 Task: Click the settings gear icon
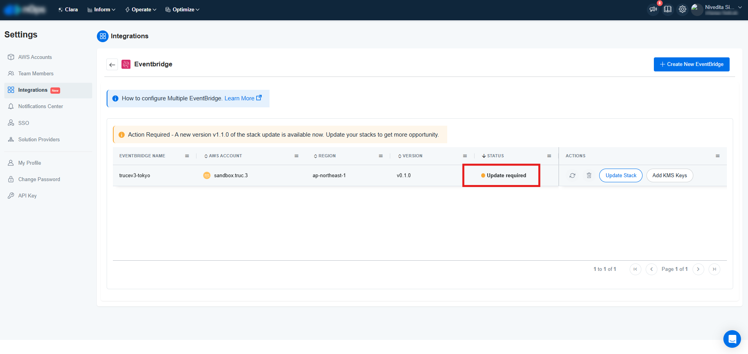[x=682, y=9]
